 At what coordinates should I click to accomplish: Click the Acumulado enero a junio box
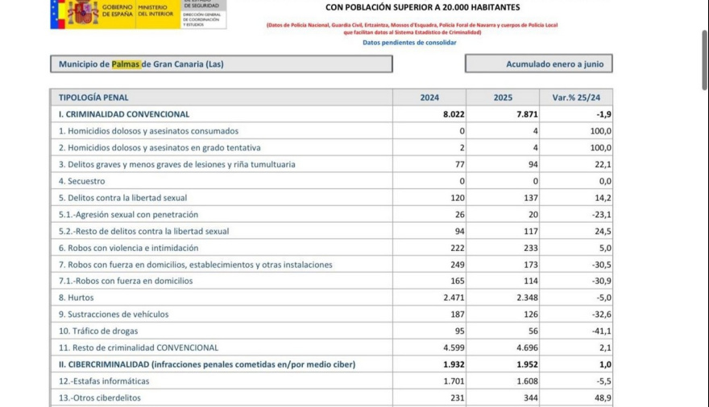[x=538, y=64]
